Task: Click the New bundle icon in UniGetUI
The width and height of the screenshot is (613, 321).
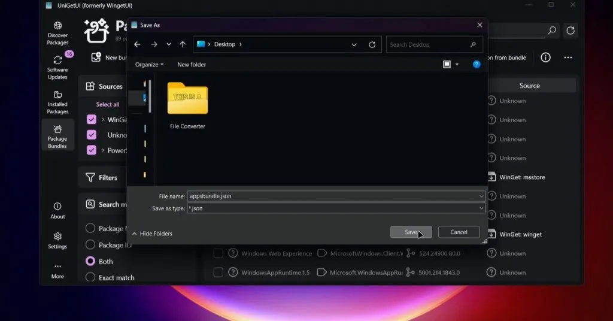Action: tap(96, 57)
